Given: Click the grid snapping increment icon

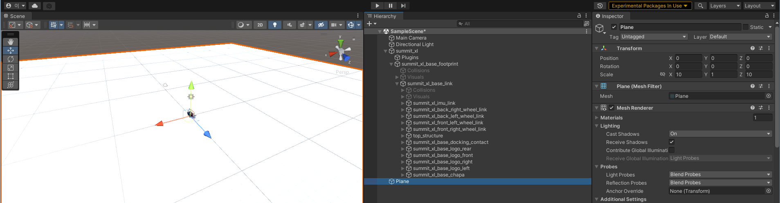Looking at the screenshot, I should [x=70, y=25].
